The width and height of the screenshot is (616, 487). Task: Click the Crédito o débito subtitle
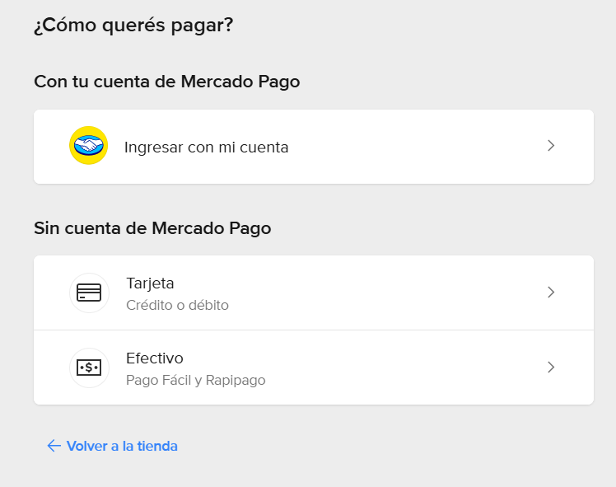point(177,305)
